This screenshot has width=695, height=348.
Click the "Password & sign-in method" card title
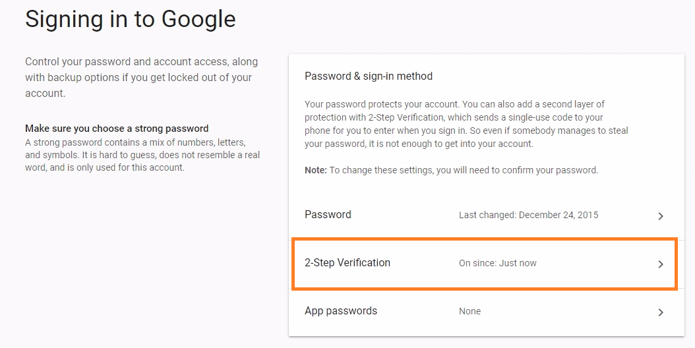point(369,76)
